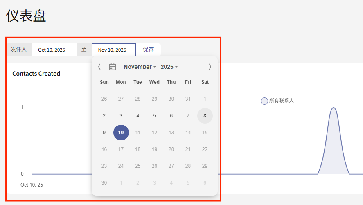Click the calendar today icon
This screenshot has width=363, height=205.
point(113,67)
